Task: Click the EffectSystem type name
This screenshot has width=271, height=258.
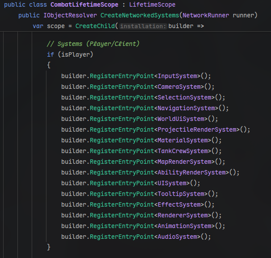Action: 179,204
